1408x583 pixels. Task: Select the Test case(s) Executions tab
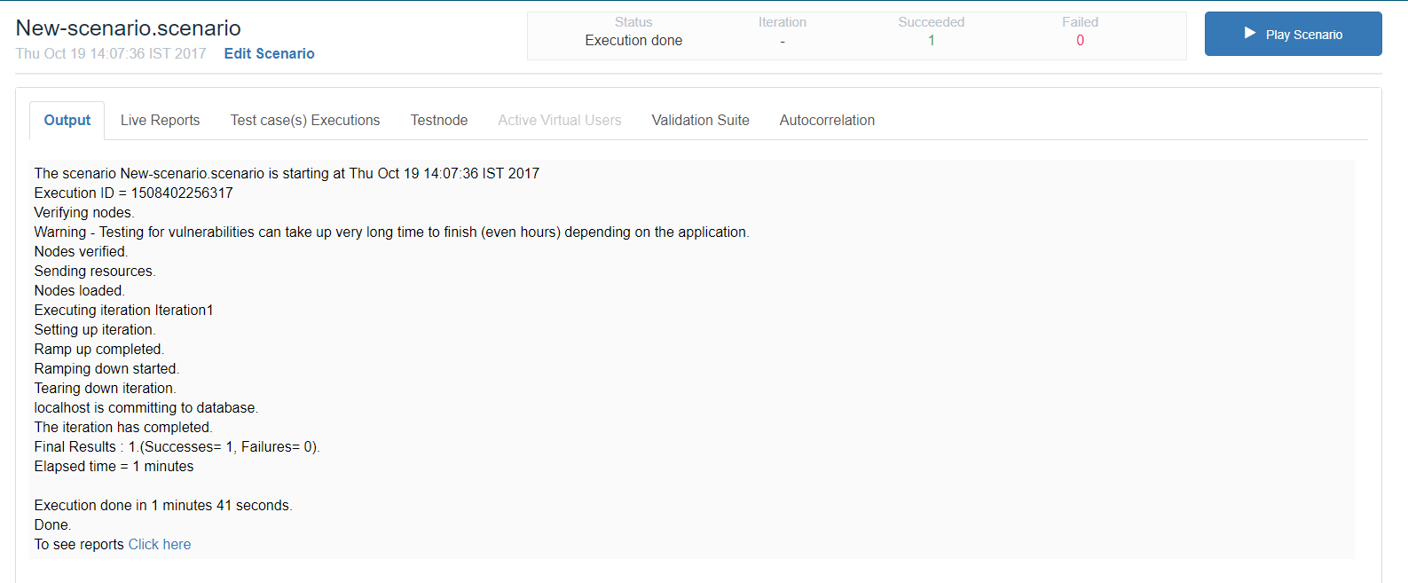[305, 121]
